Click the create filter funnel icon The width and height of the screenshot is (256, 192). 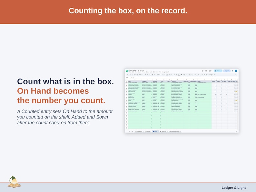pos(209,75)
